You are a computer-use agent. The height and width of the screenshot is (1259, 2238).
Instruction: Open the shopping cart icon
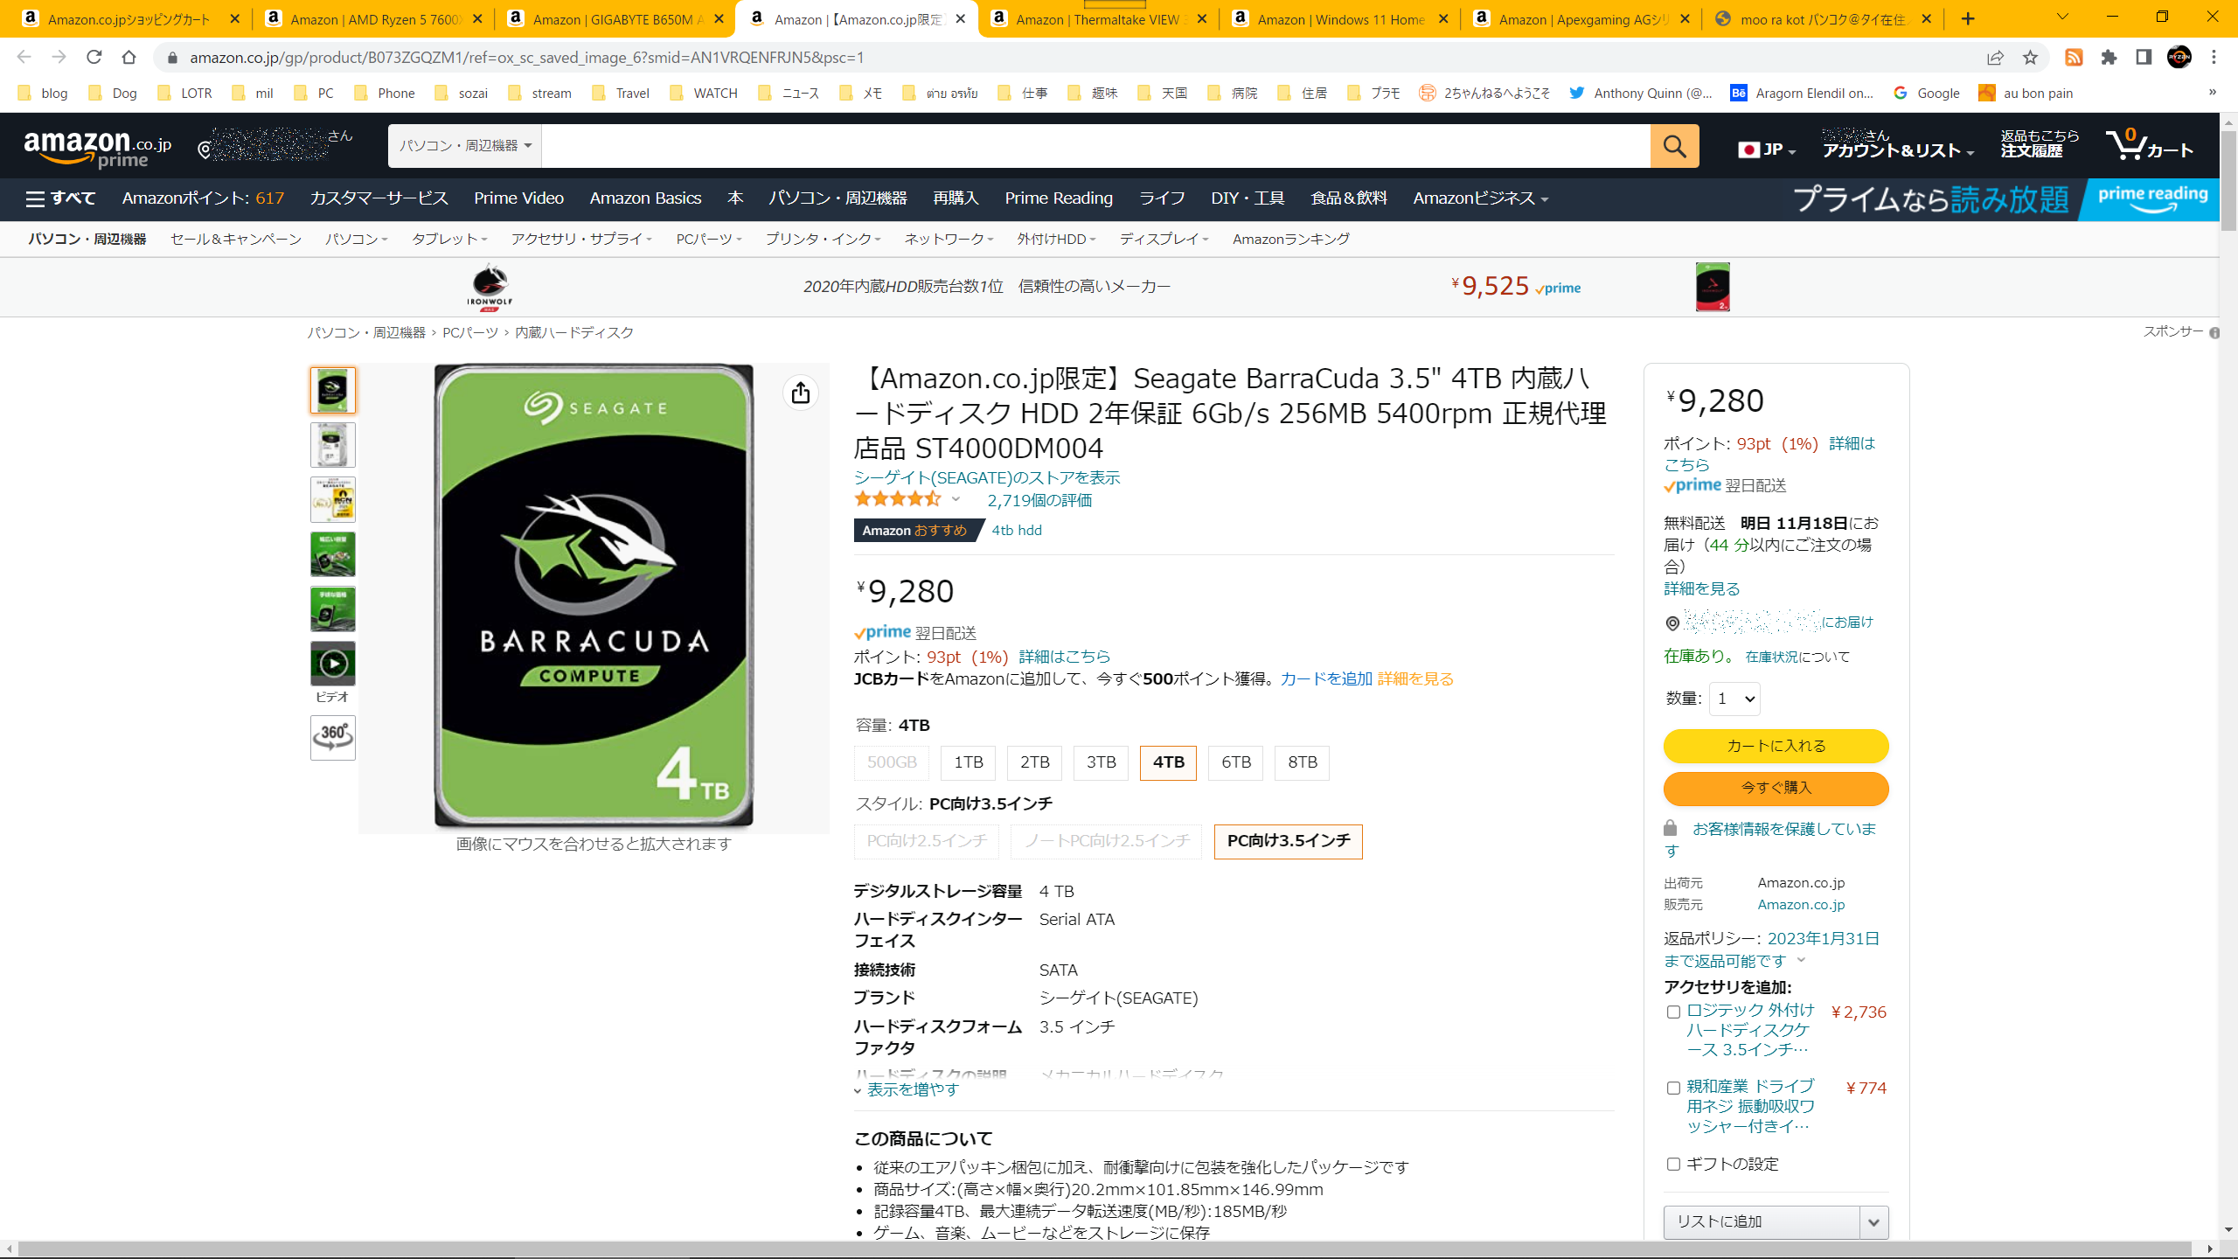tap(2150, 144)
